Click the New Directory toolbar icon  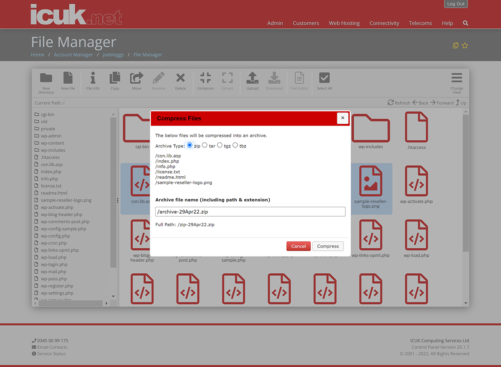(x=46, y=78)
